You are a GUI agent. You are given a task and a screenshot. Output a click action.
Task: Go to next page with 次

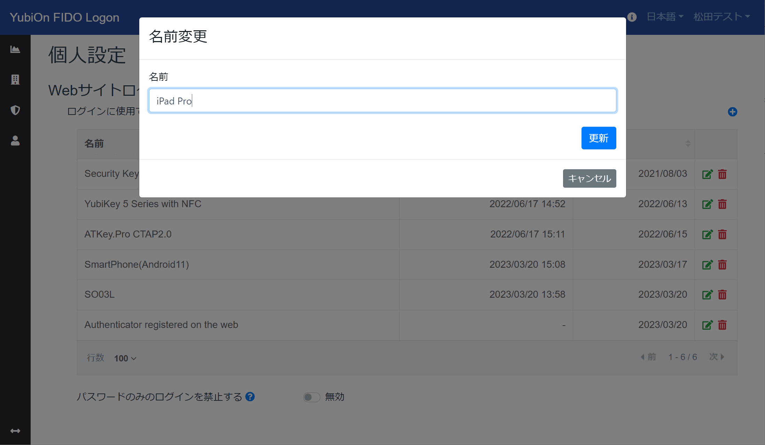pyautogui.click(x=717, y=357)
